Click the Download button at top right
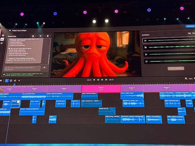 point(190,26)
